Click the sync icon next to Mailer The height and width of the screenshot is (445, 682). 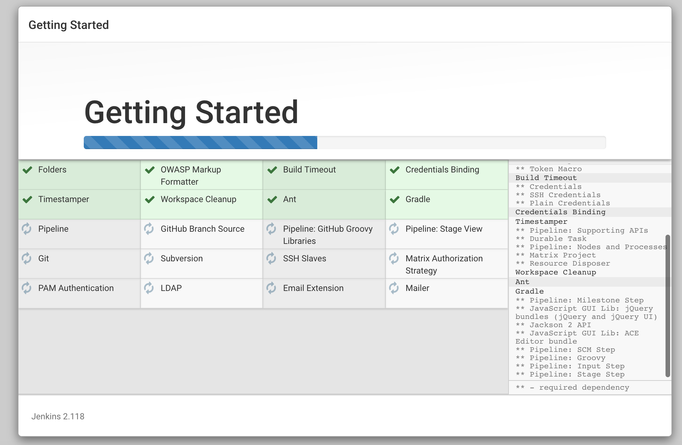pyautogui.click(x=394, y=288)
